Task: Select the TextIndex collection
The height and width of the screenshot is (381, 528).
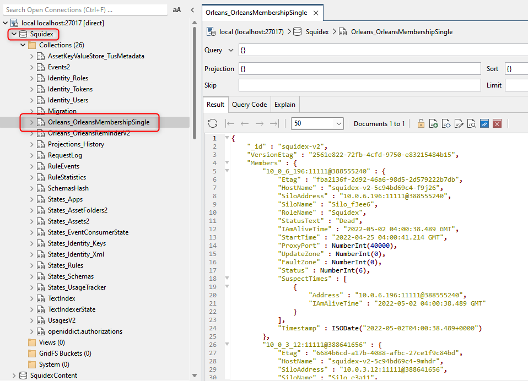Action: coord(61,298)
